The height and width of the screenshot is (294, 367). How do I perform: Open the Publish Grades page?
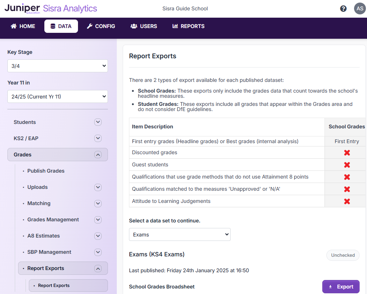[x=46, y=171]
